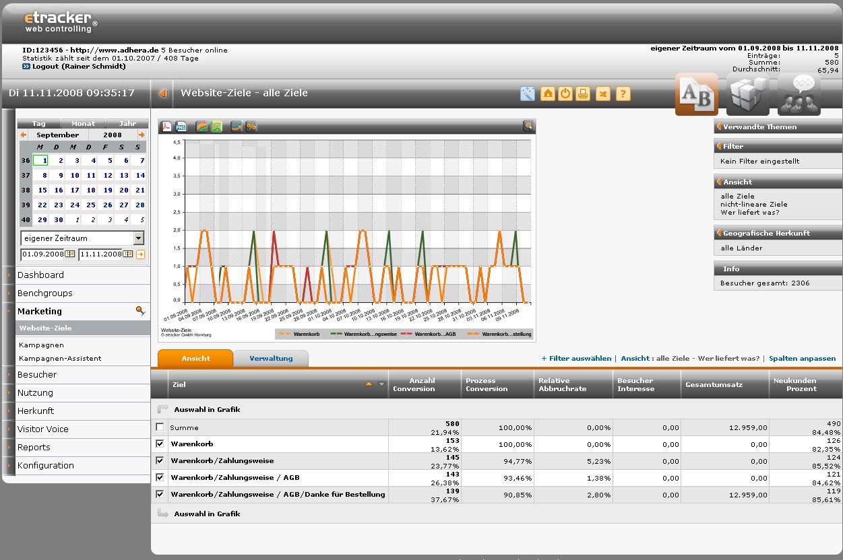This screenshot has height=560, width=843.
Task: Export the chart as PNG image
Action: pyautogui.click(x=181, y=127)
